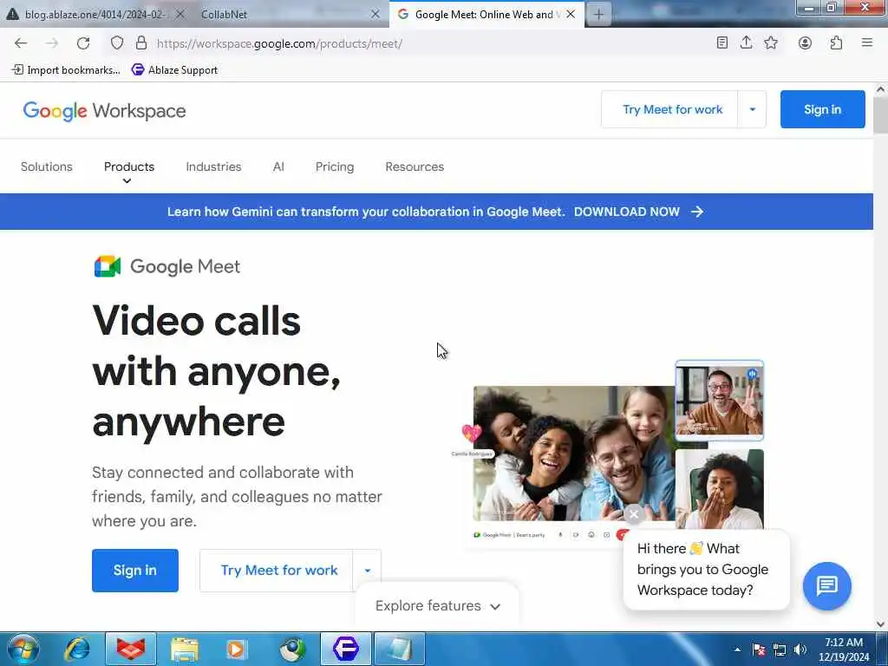Click the header Sign in button
The image size is (888, 666).
pos(822,109)
